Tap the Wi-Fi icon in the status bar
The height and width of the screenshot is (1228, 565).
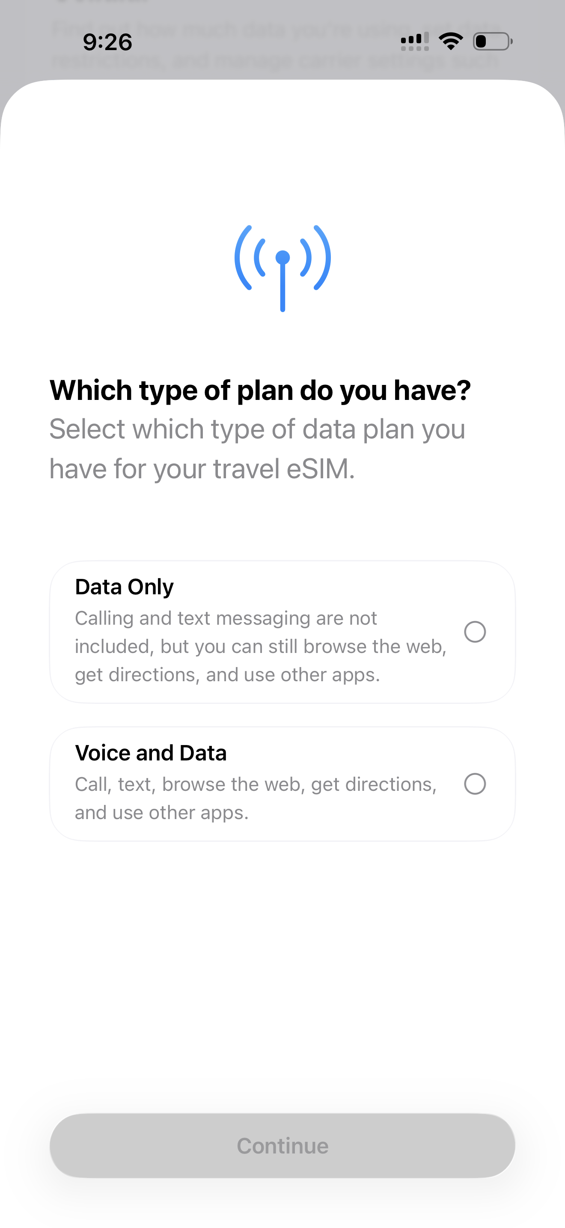[450, 42]
